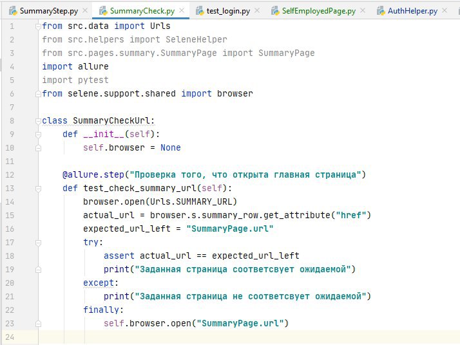Click the finally keyword on line 22
This screenshot has height=345, width=460.
pyautogui.click(x=101, y=310)
